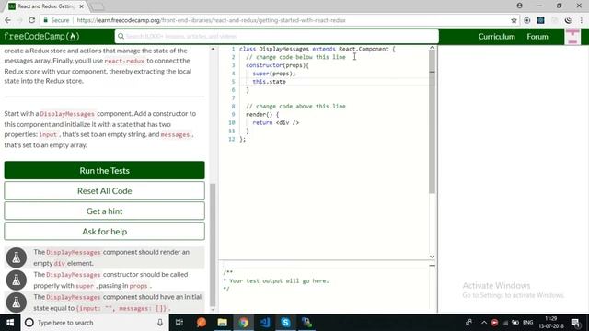The image size is (589, 331).
Task: Click the search lessons input field
Action: click(277, 37)
